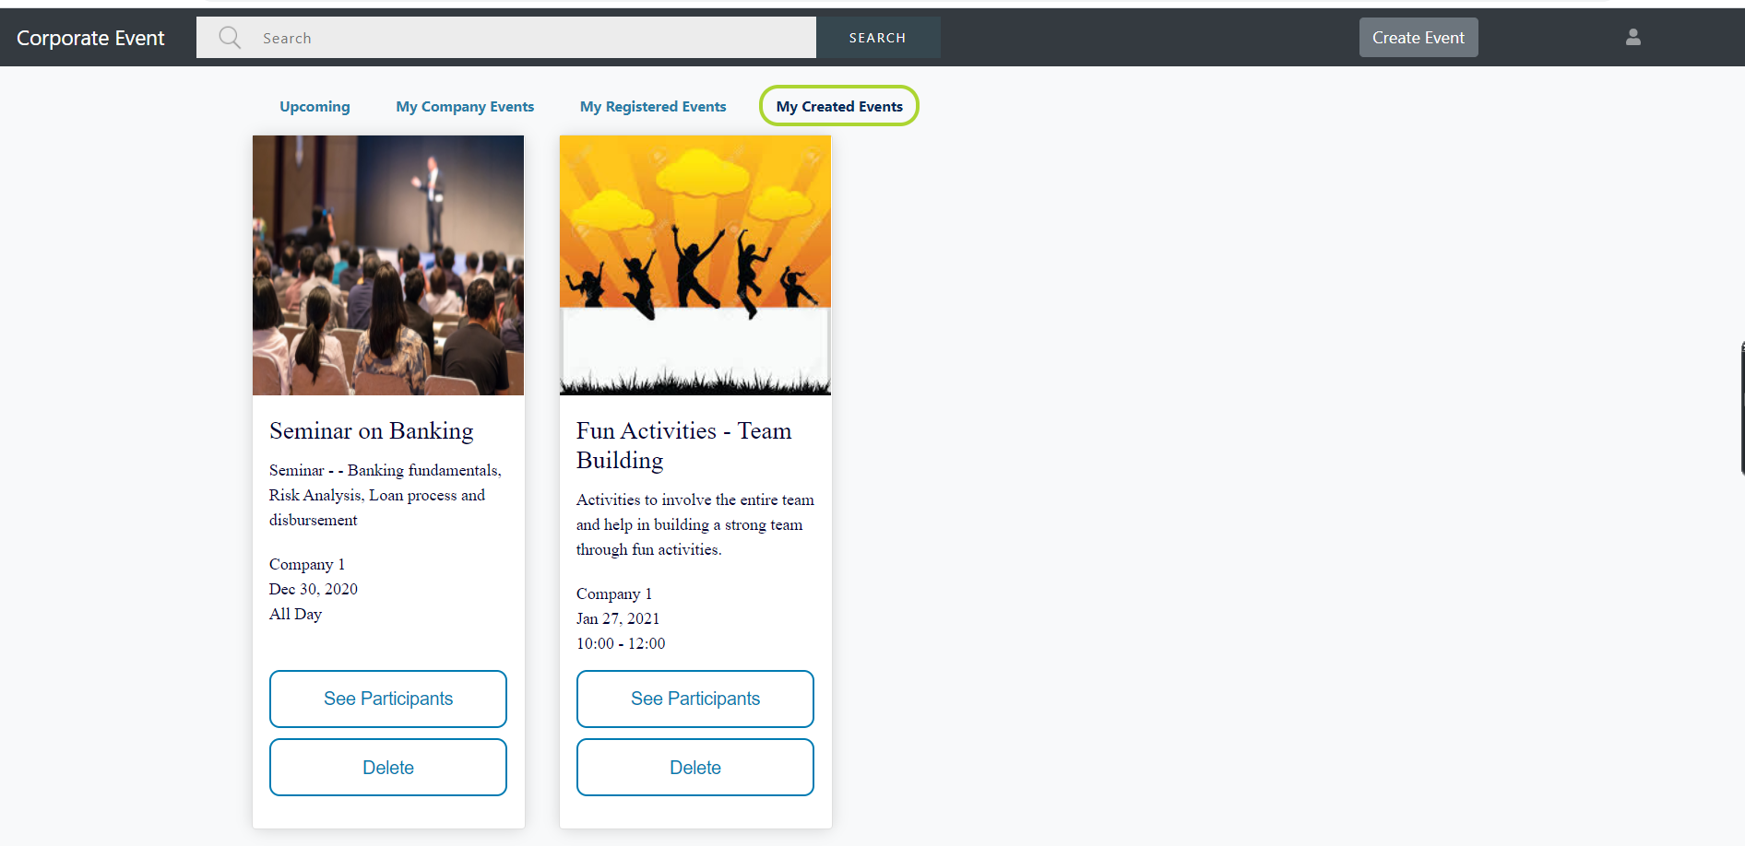Delete the Fun Activities - Team Building event
Image resolution: width=1745 pixels, height=846 pixels.
[695, 768]
